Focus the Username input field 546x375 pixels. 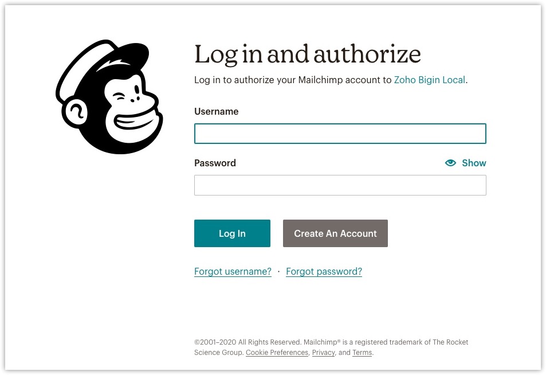click(340, 134)
